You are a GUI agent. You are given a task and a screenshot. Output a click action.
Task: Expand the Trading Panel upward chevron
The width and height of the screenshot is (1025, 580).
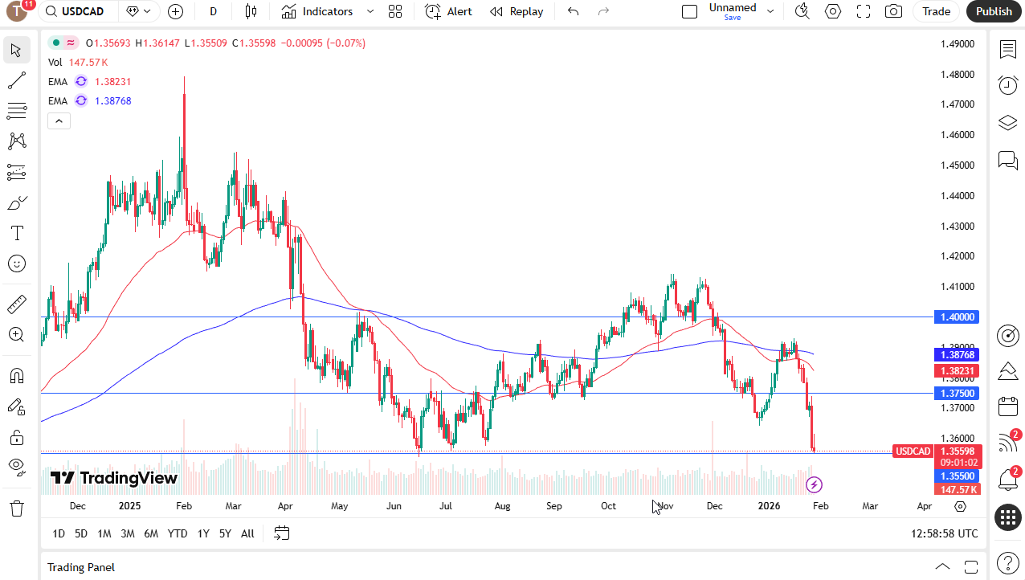click(942, 566)
